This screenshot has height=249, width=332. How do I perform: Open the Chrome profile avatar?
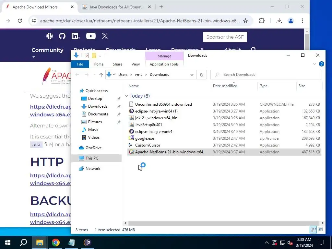point(291,21)
